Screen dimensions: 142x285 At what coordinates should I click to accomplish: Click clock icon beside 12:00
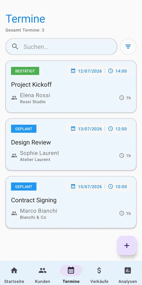110,129
